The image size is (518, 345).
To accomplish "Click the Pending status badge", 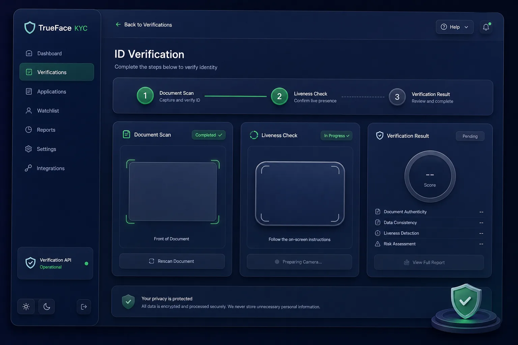I will pyautogui.click(x=470, y=136).
